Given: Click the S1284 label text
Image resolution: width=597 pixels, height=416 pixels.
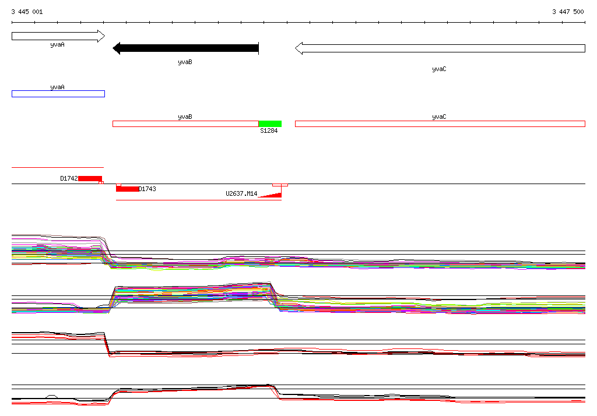Looking at the screenshot, I should coord(269,131).
